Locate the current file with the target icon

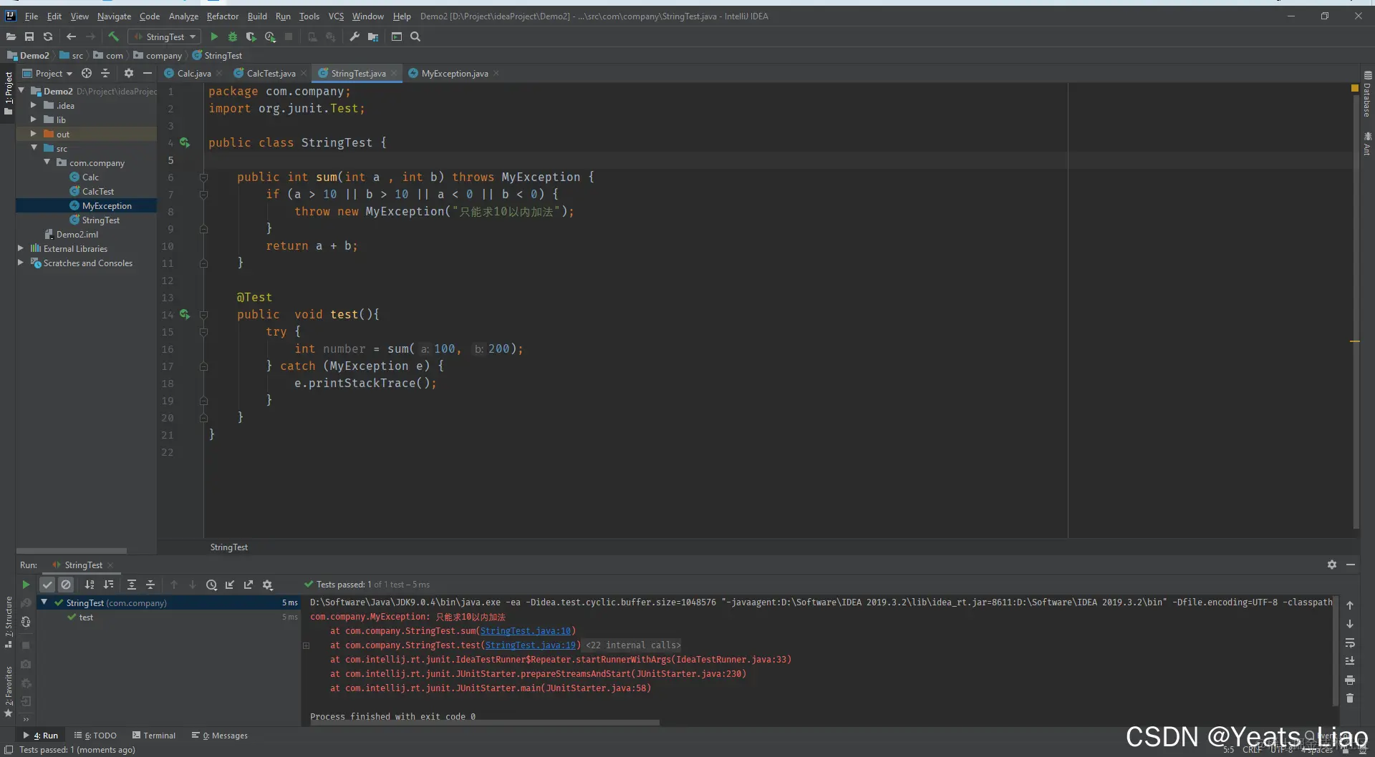(87, 73)
